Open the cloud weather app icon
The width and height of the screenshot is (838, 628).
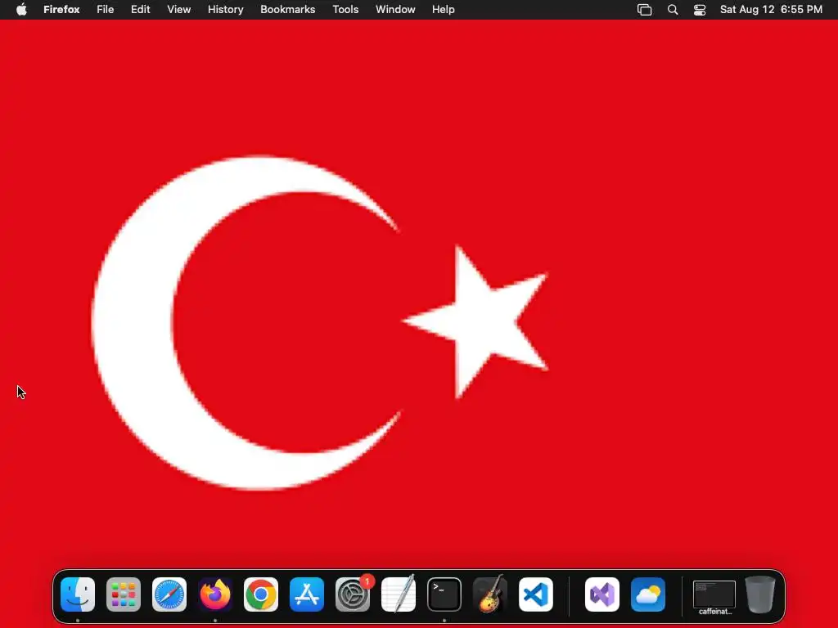click(x=648, y=594)
